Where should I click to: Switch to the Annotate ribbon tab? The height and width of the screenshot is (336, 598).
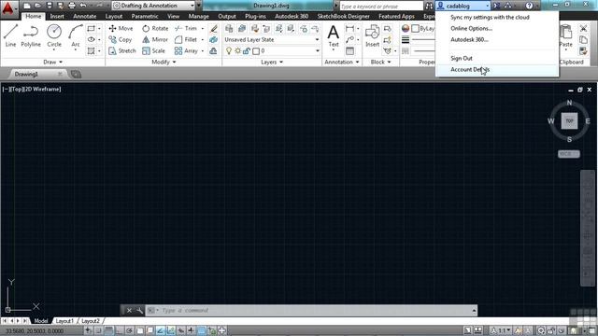point(85,17)
